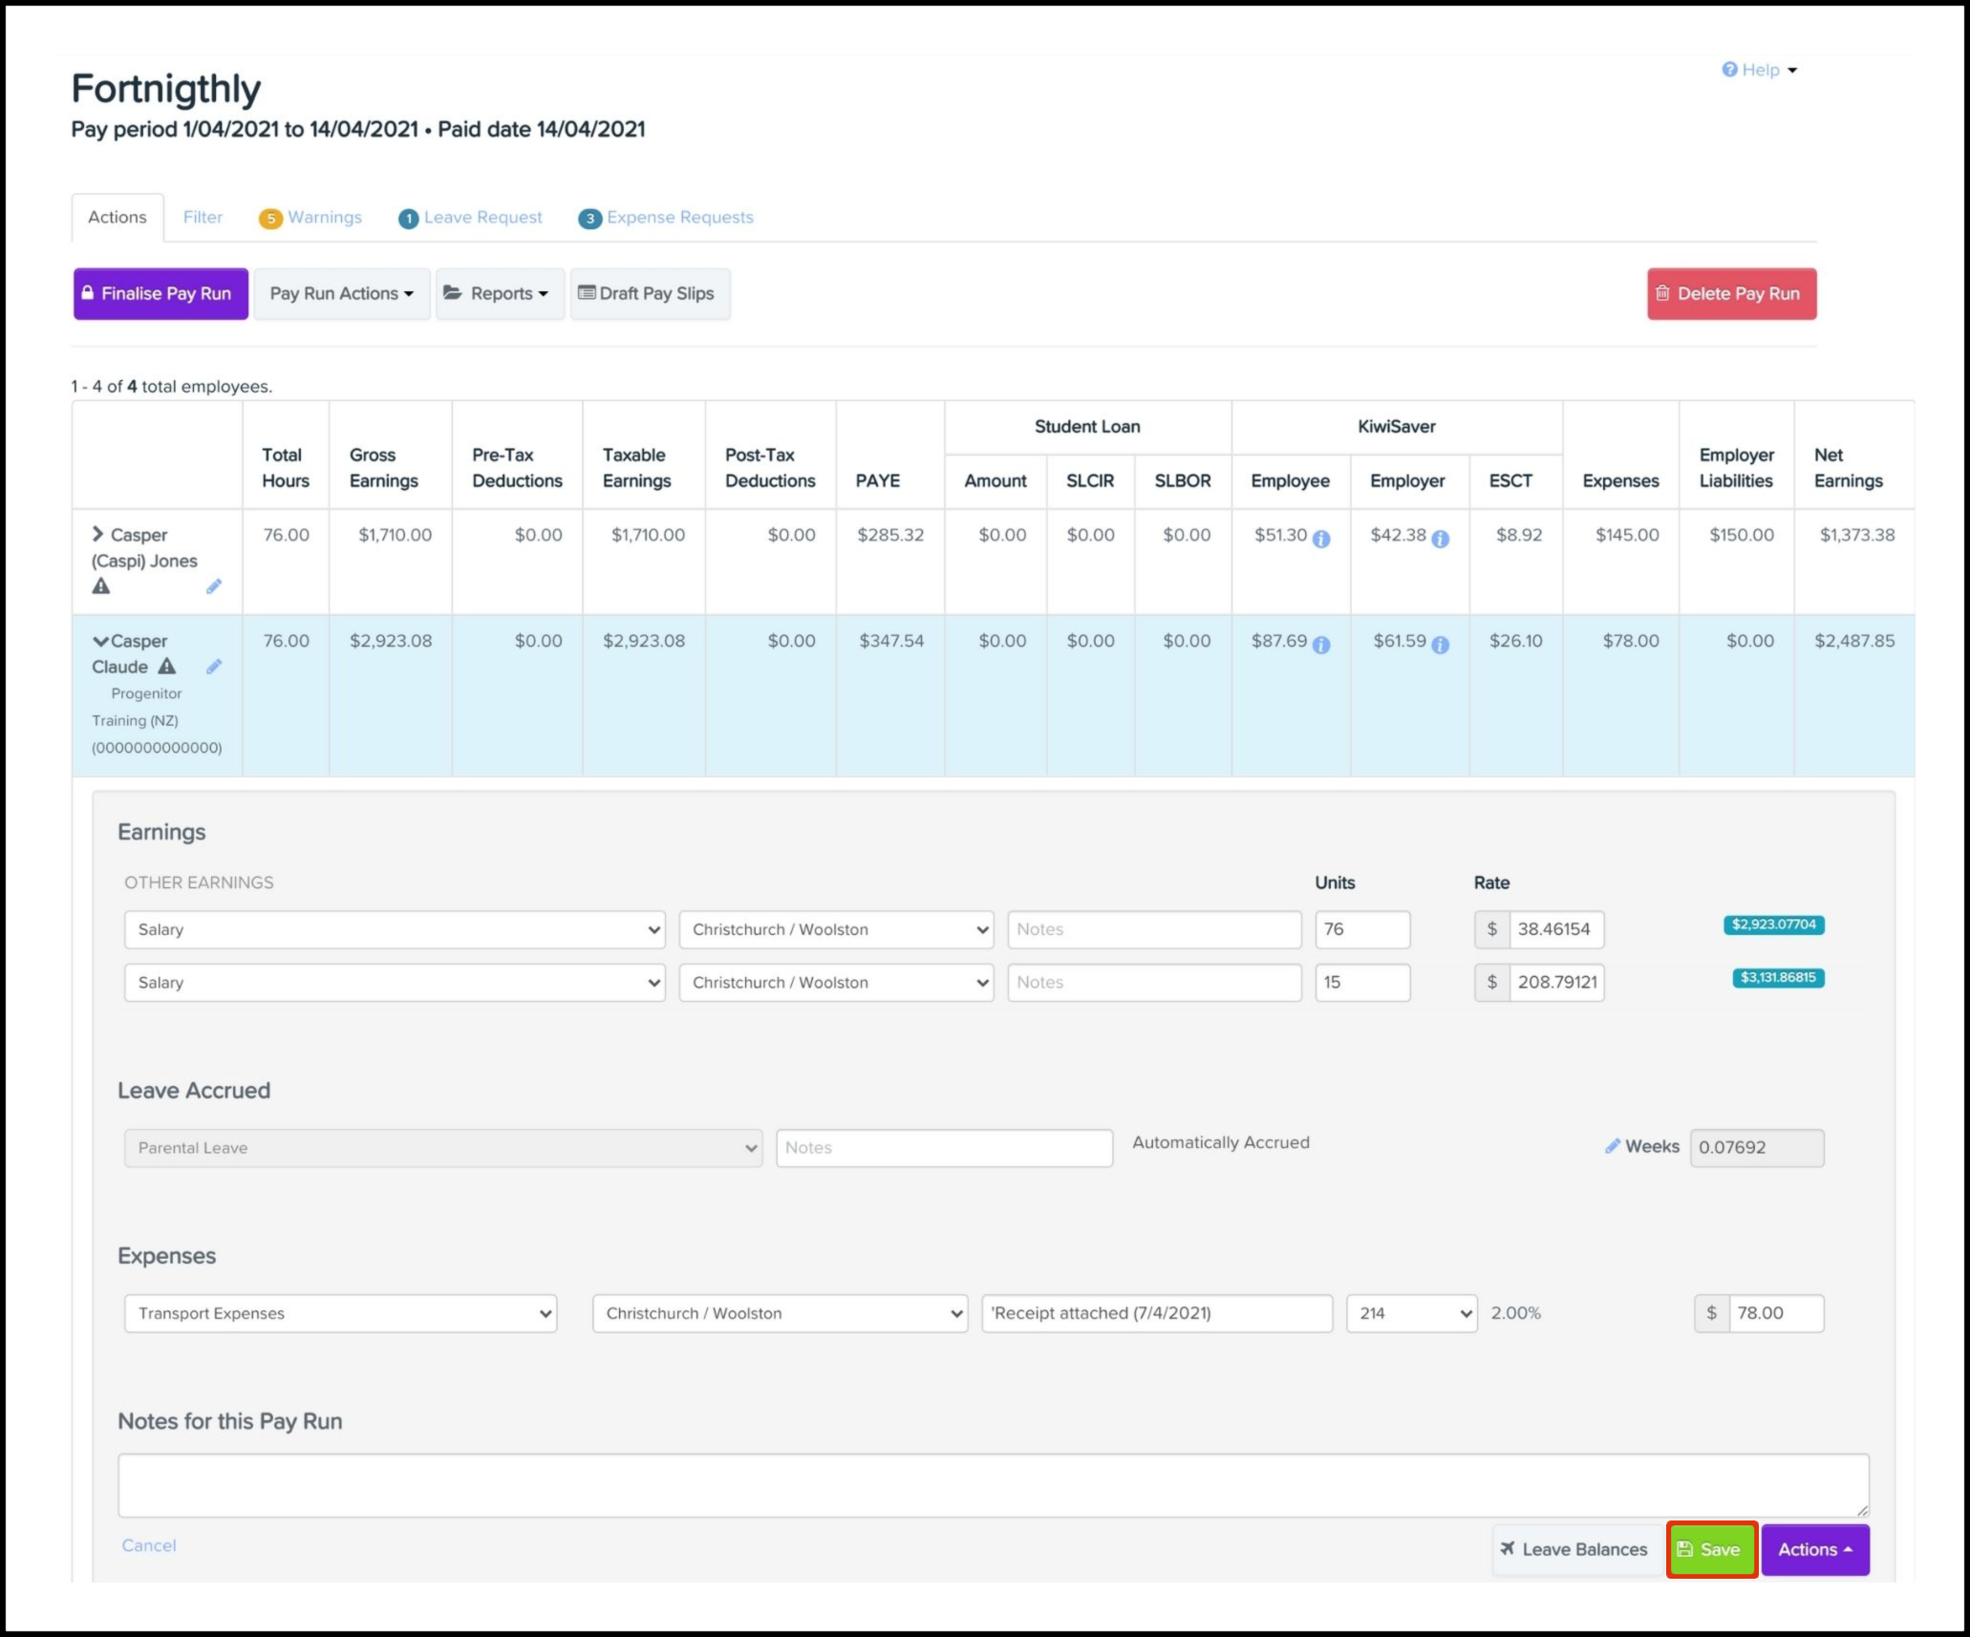Click the Cancel link
Screen dimensions: 1970x1637
149,1545
